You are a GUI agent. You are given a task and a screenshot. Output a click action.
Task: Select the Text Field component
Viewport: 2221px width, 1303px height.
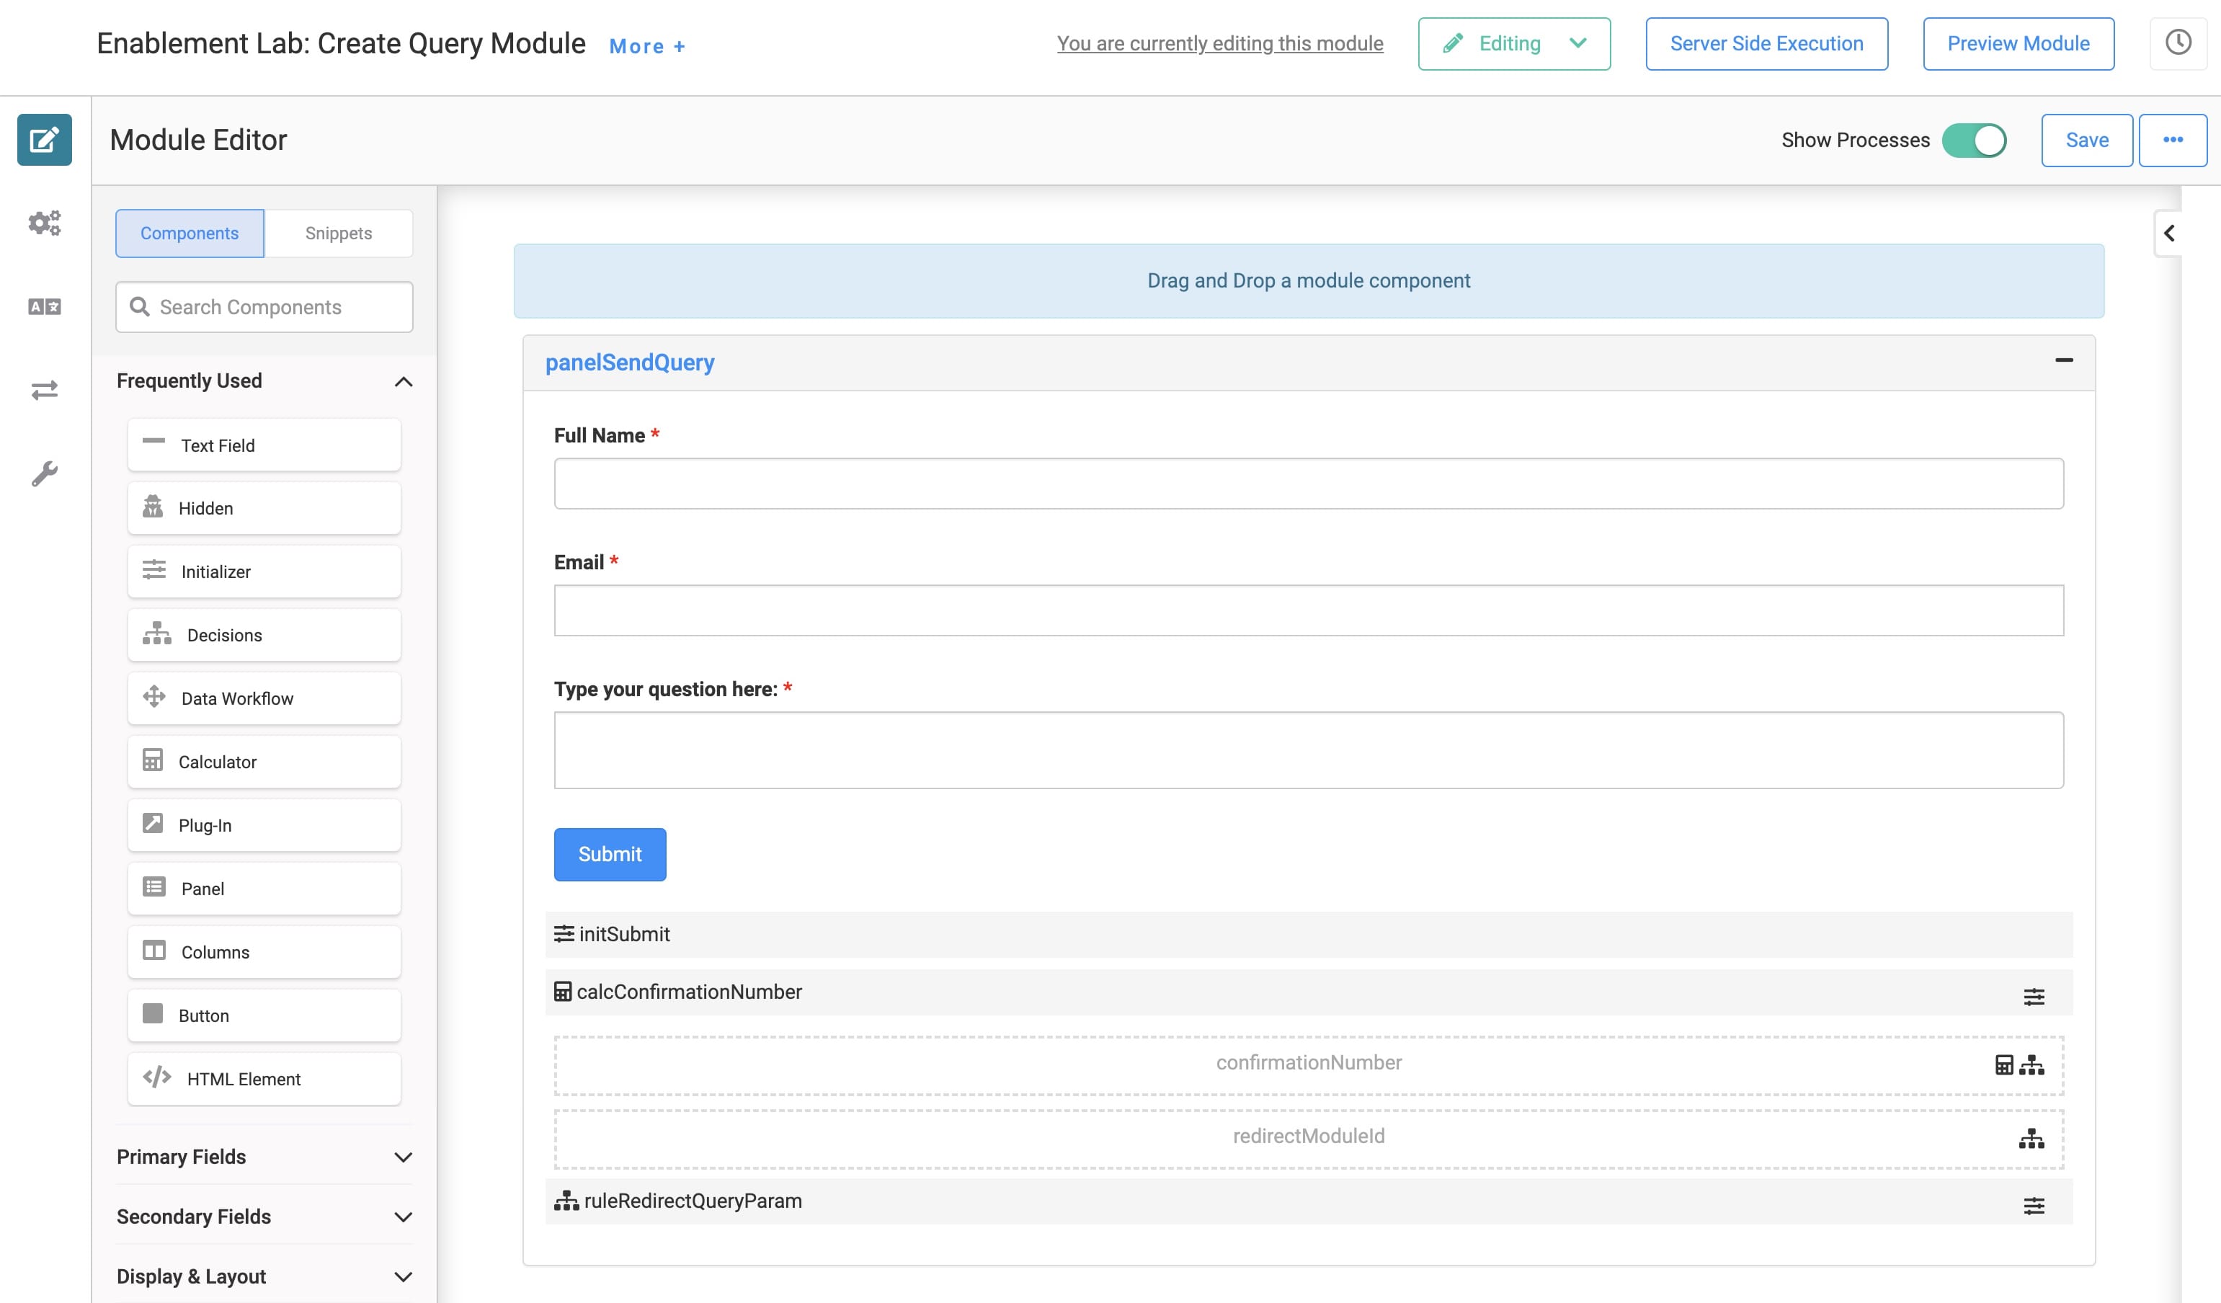tap(264, 445)
